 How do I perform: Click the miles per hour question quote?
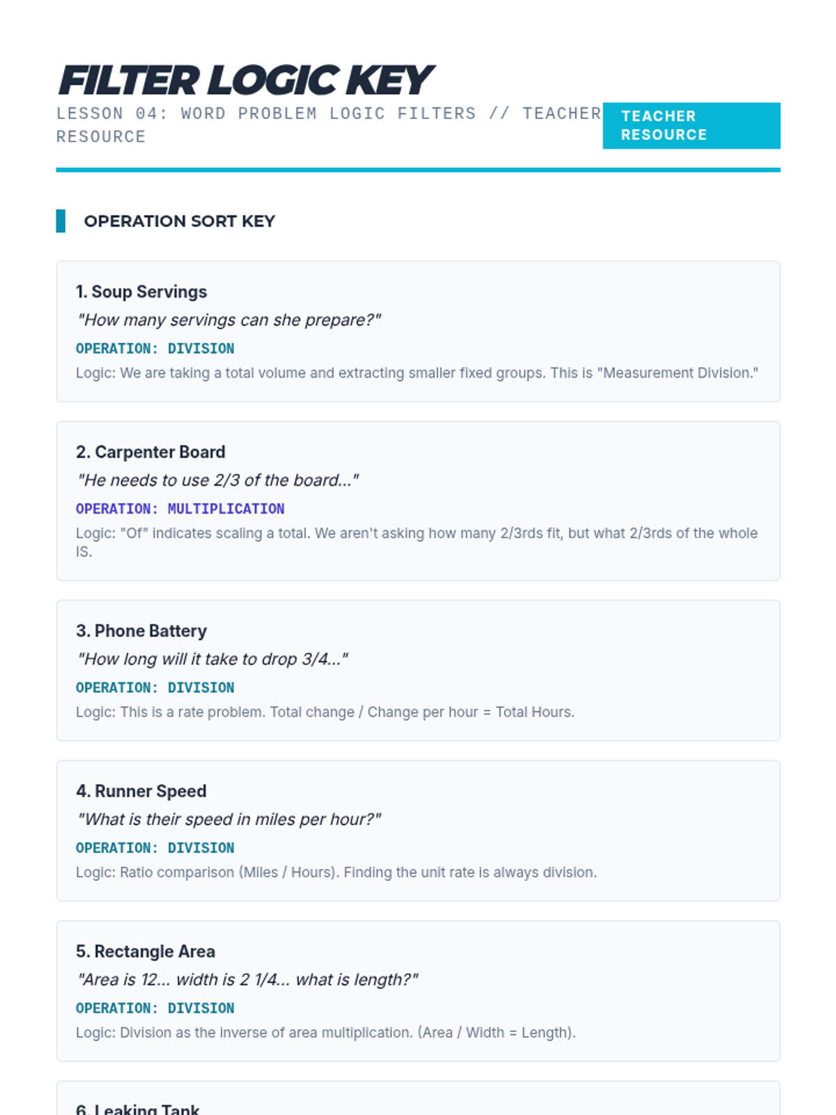tap(229, 819)
